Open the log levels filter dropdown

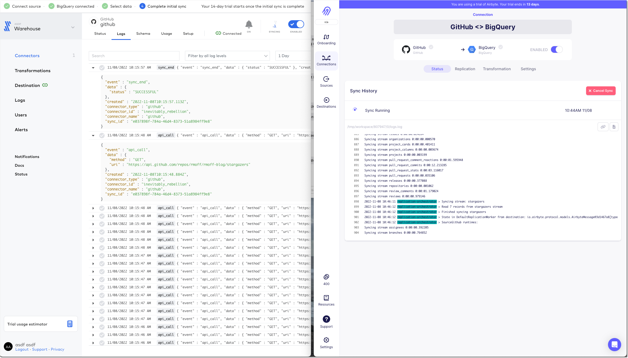[227, 56]
